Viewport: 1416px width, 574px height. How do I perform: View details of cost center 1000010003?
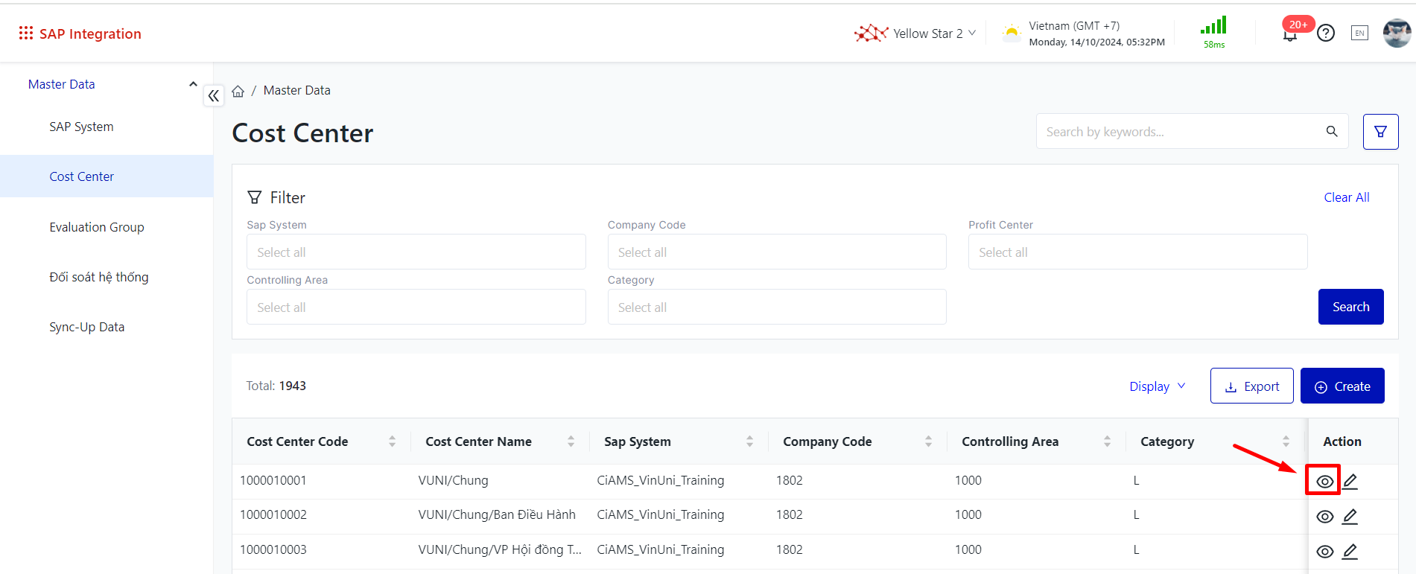(1324, 552)
